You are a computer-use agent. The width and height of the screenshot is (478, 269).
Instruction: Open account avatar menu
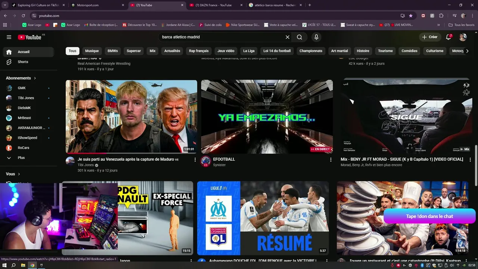[x=463, y=37]
